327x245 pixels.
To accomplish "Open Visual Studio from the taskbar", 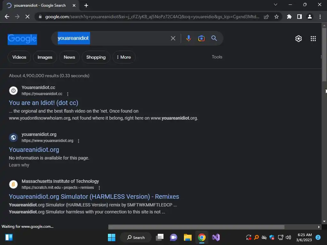I will coord(216,237).
